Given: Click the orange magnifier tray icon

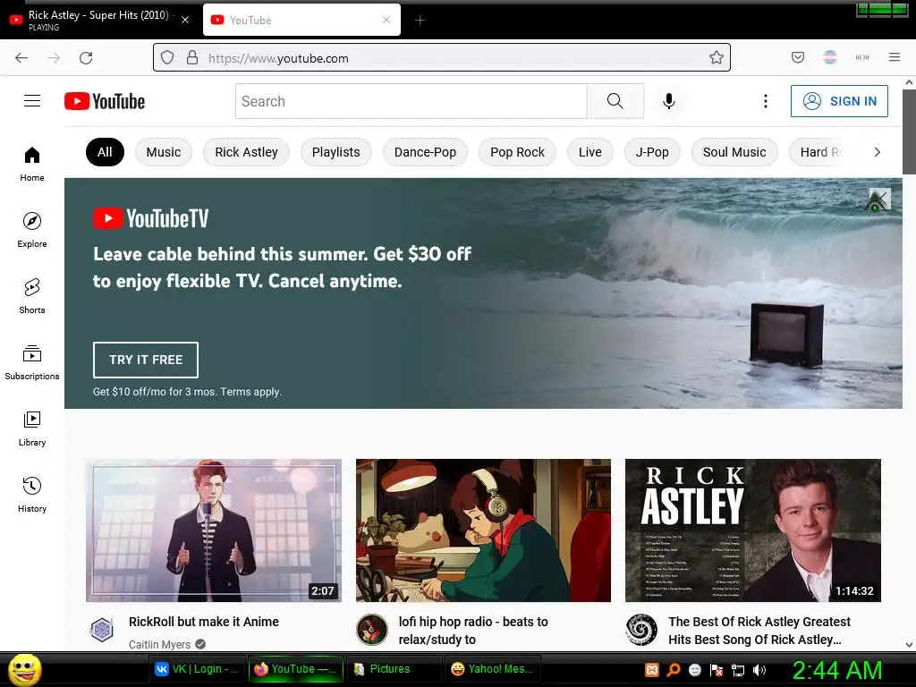Looking at the screenshot, I should [x=673, y=670].
